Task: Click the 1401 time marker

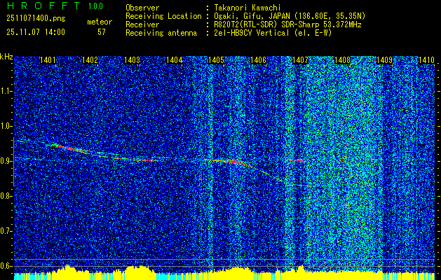Action: 48,59
